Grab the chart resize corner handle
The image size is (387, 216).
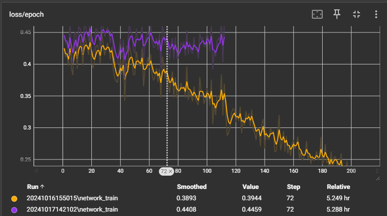(378, 178)
